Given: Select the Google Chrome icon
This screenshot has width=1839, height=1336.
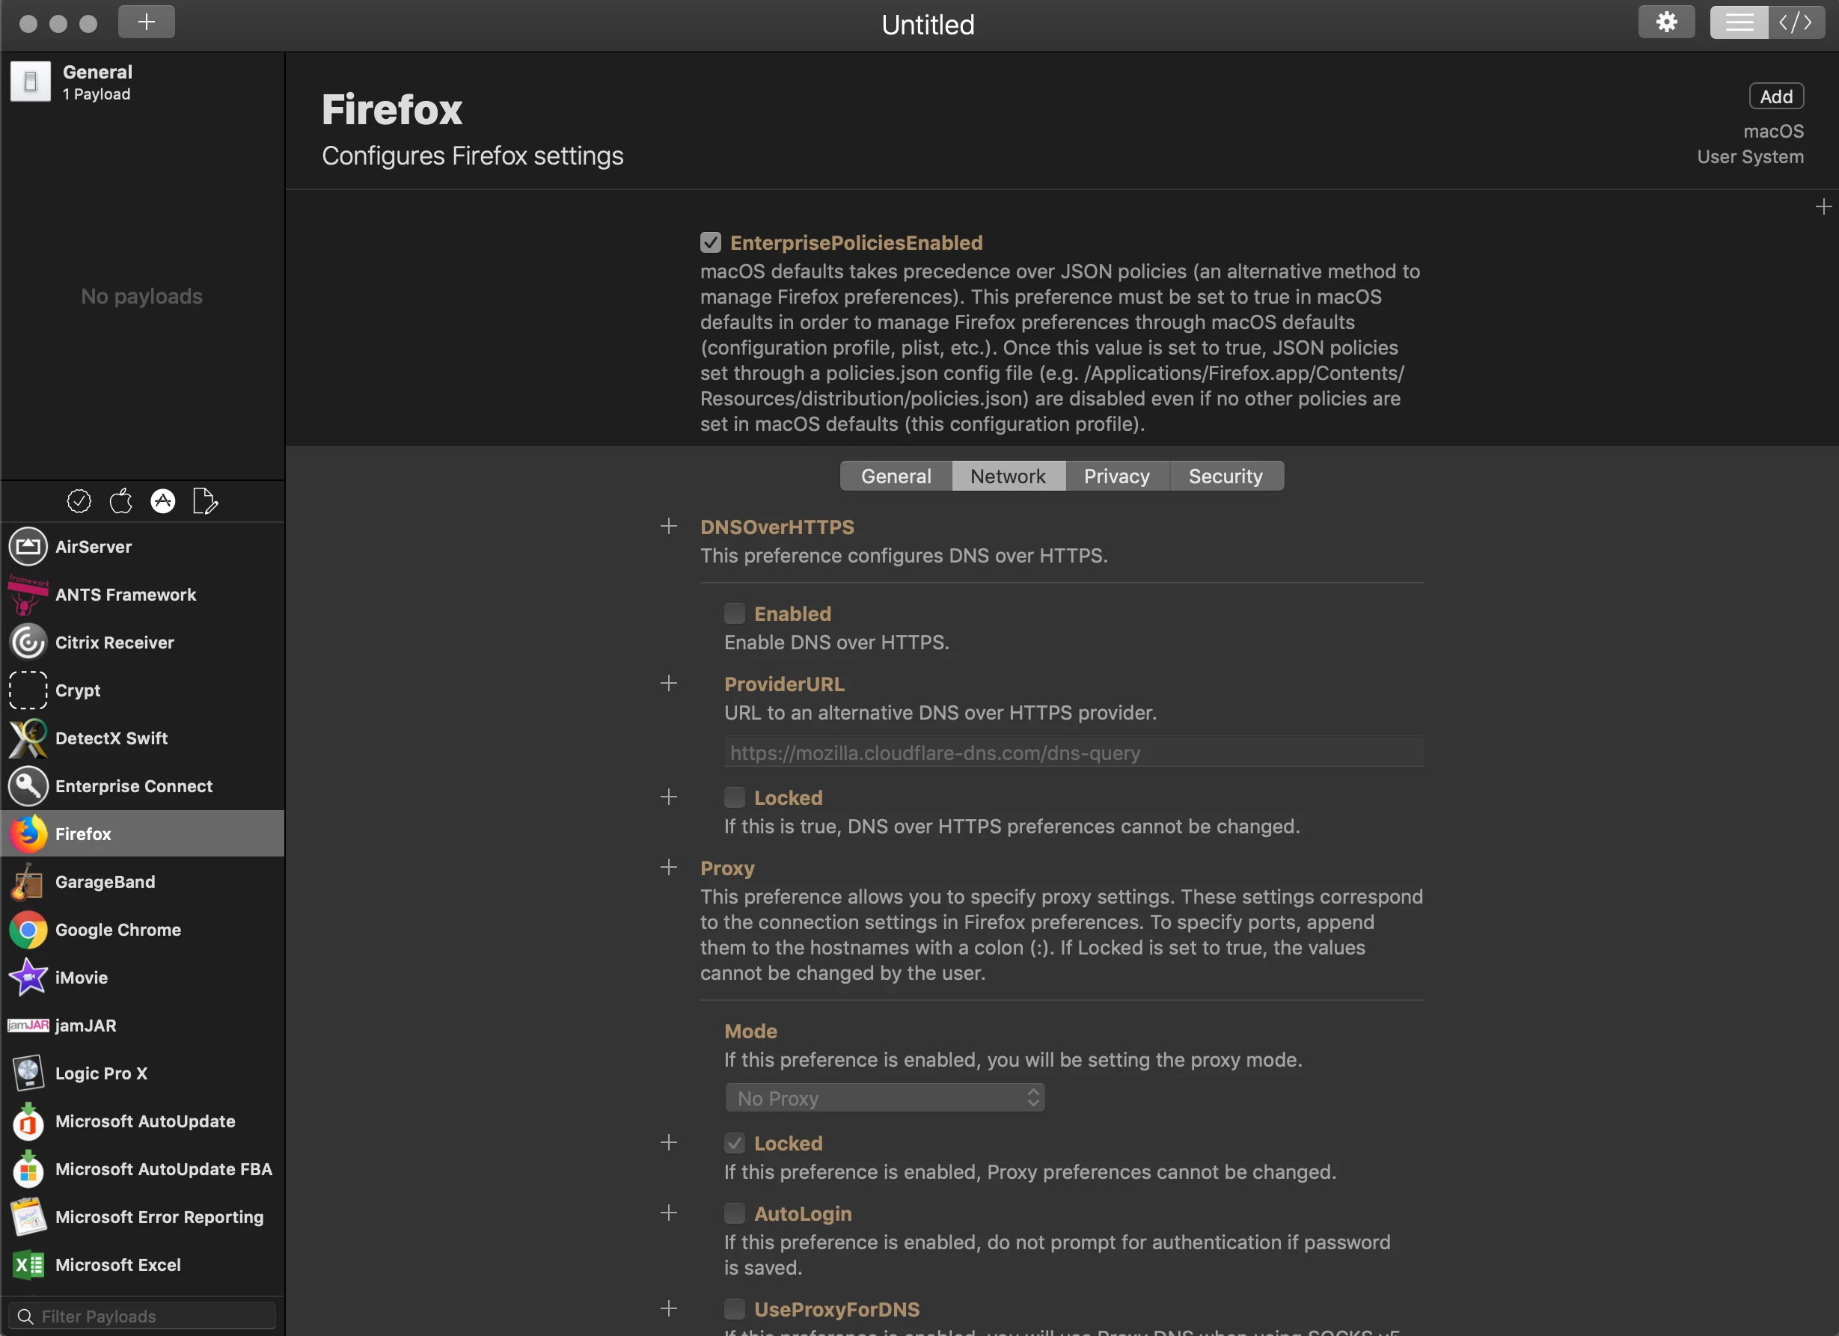Looking at the screenshot, I should pos(28,929).
